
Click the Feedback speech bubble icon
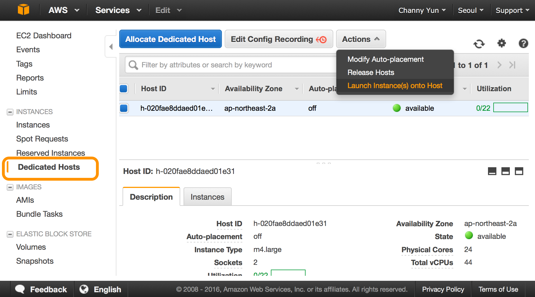(x=20, y=289)
